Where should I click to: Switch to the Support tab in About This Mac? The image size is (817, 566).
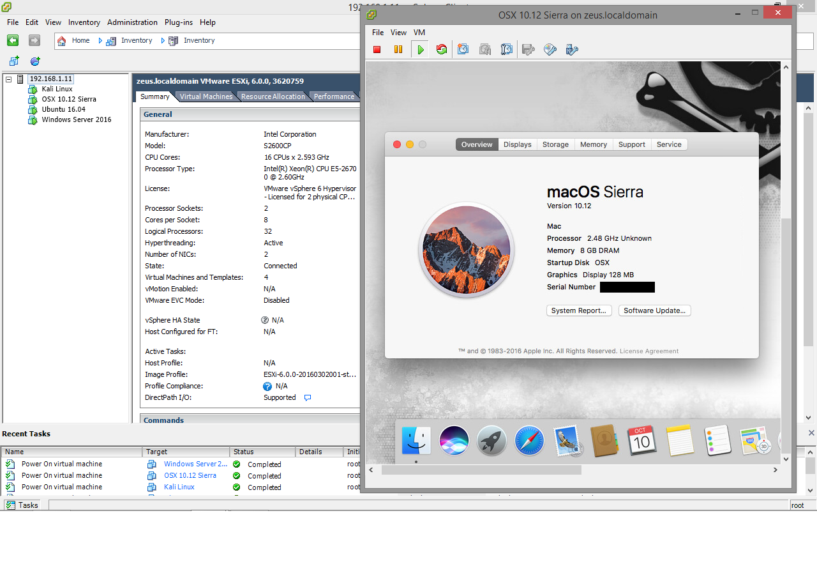click(632, 144)
